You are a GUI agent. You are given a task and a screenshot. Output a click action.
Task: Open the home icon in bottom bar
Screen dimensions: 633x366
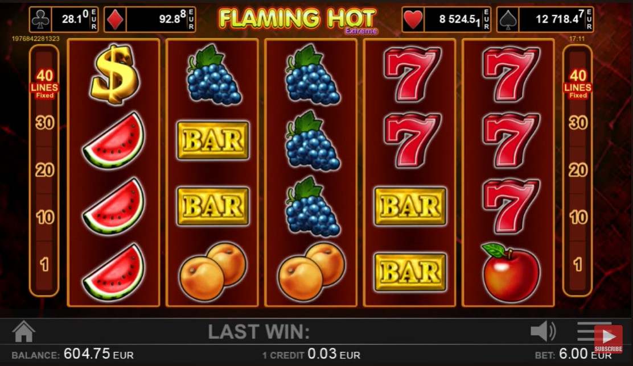click(x=24, y=331)
